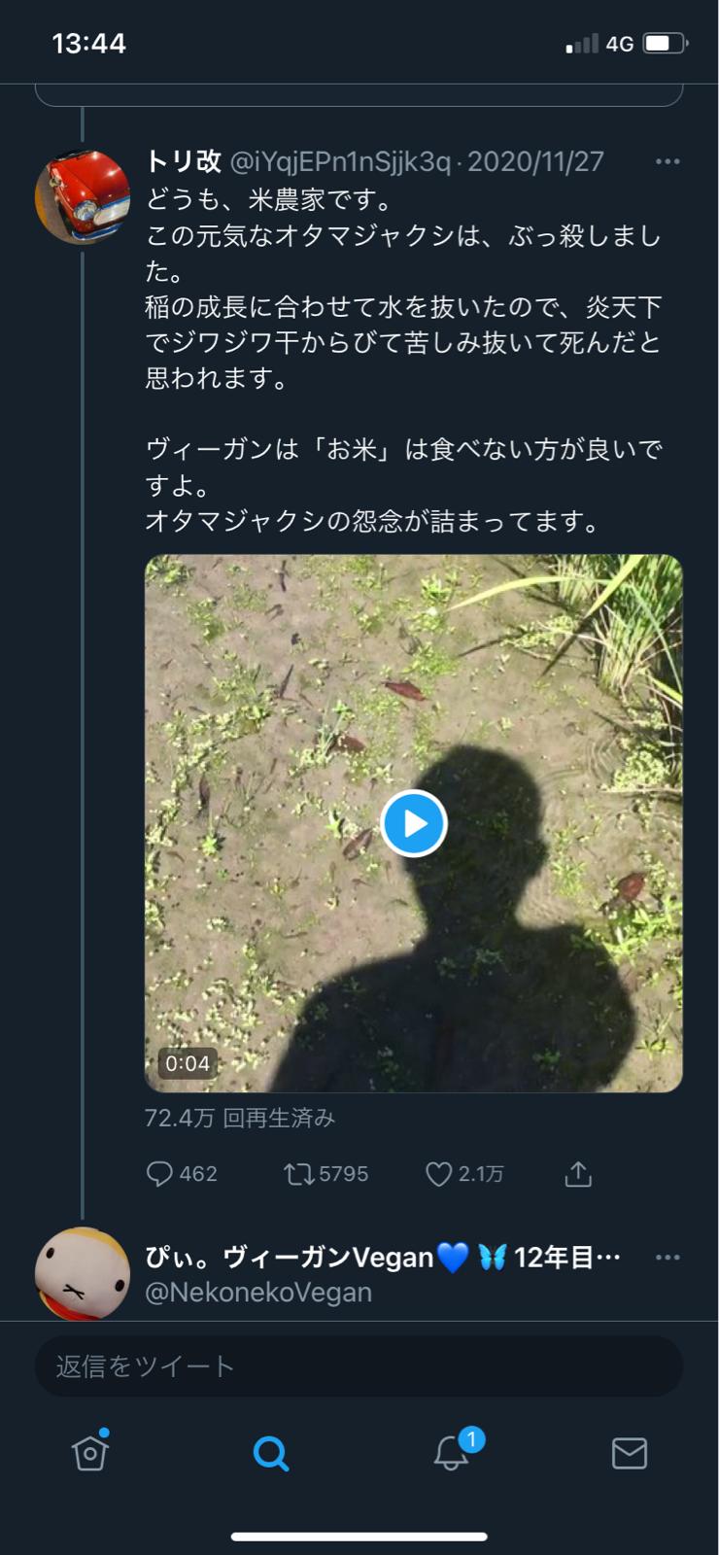Tap the 返信をツイート reply field
The image size is (719, 1555).
(359, 1366)
